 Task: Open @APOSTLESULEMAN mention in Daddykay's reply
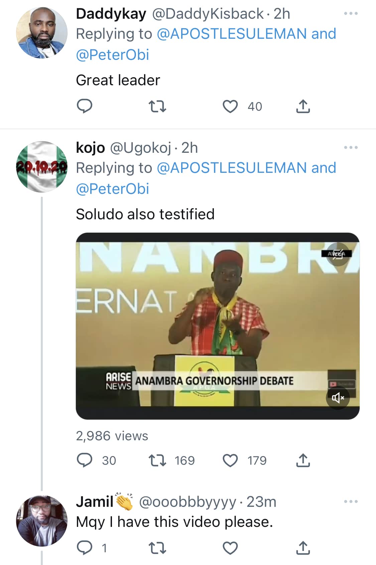click(231, 34)
